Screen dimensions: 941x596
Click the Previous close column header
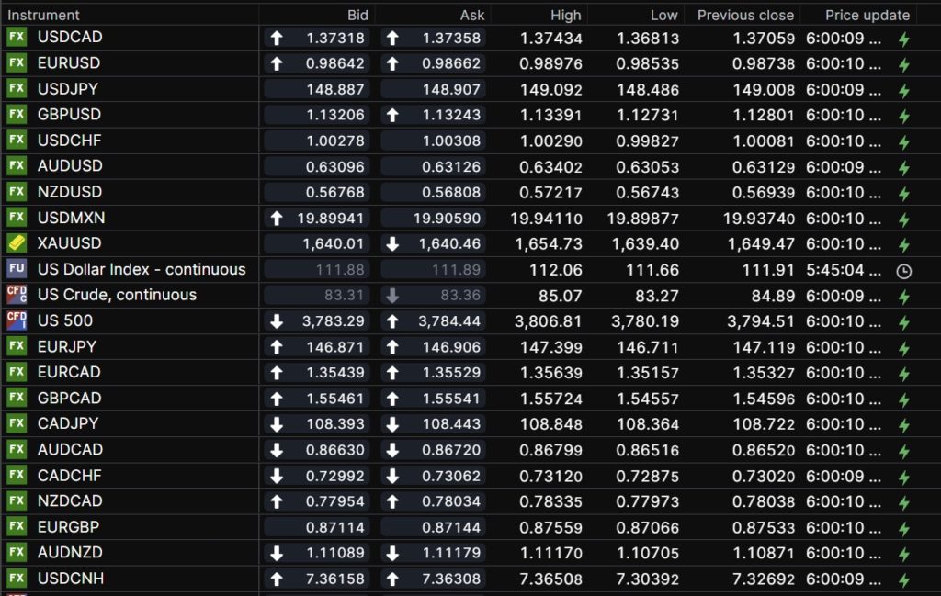pyautogui.click(x=745, y=15)
